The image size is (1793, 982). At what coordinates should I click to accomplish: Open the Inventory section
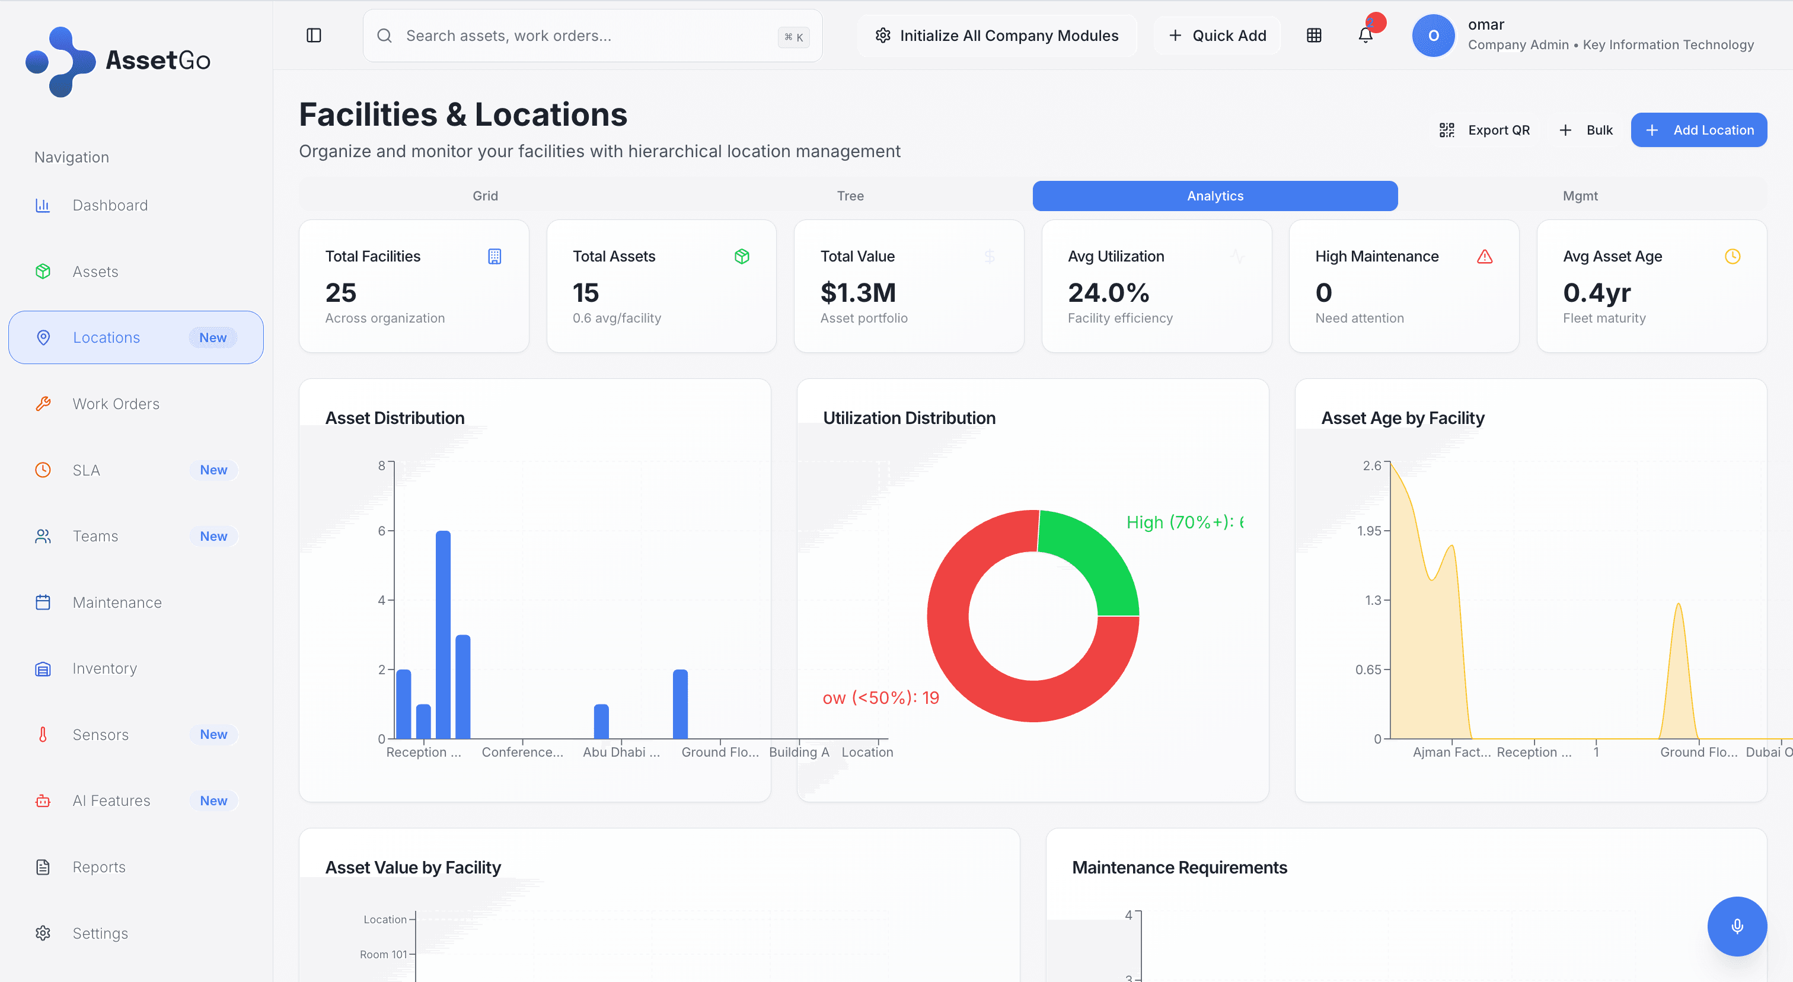[x=136, y=669]
